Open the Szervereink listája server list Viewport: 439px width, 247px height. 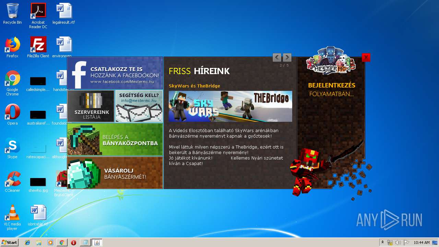(x=91, y=106)
